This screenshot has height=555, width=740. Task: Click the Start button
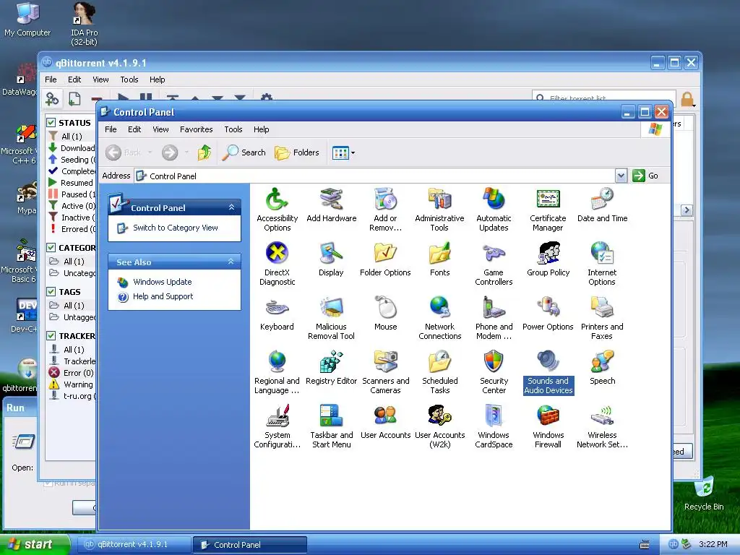pyautogui.click(x=35, y=544)
